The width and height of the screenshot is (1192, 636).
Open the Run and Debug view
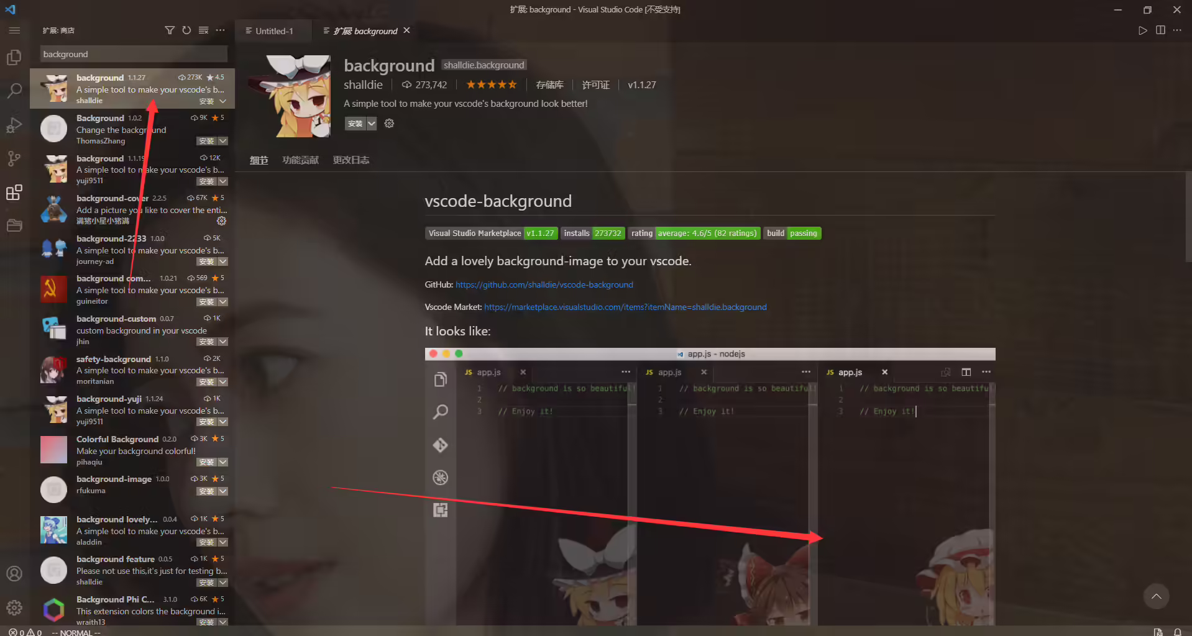14,125
